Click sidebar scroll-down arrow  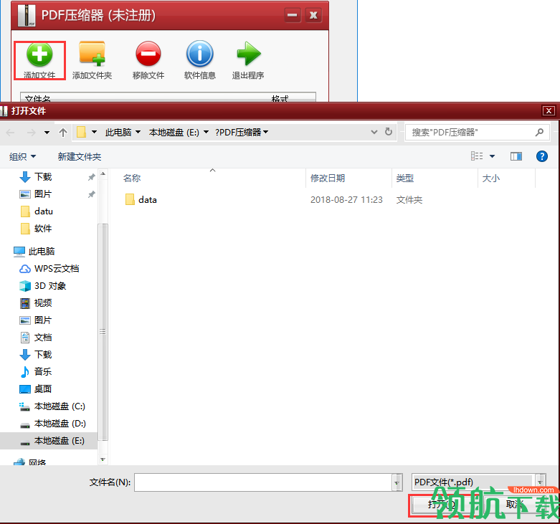click(x=103, y=459)
